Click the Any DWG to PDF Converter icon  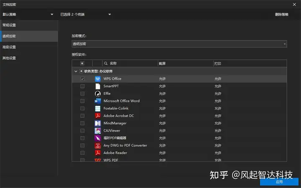98,145
